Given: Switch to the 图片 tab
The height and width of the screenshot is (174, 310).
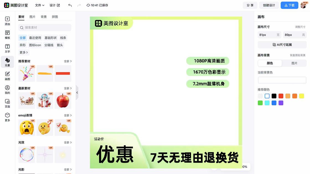Looking at the screenshot, I should coord(33,17).
